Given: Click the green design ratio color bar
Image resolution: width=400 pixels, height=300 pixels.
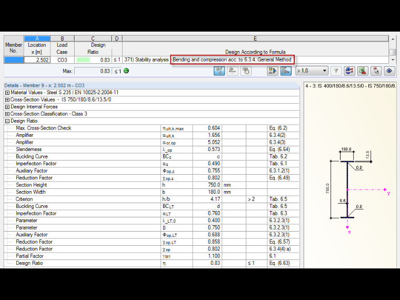Looking at the screenshot, I should click(x=83, y=60).
